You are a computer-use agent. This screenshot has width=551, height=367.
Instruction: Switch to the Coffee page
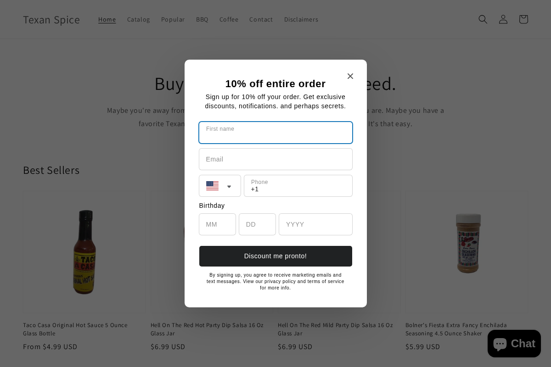[x=229, y=19]
